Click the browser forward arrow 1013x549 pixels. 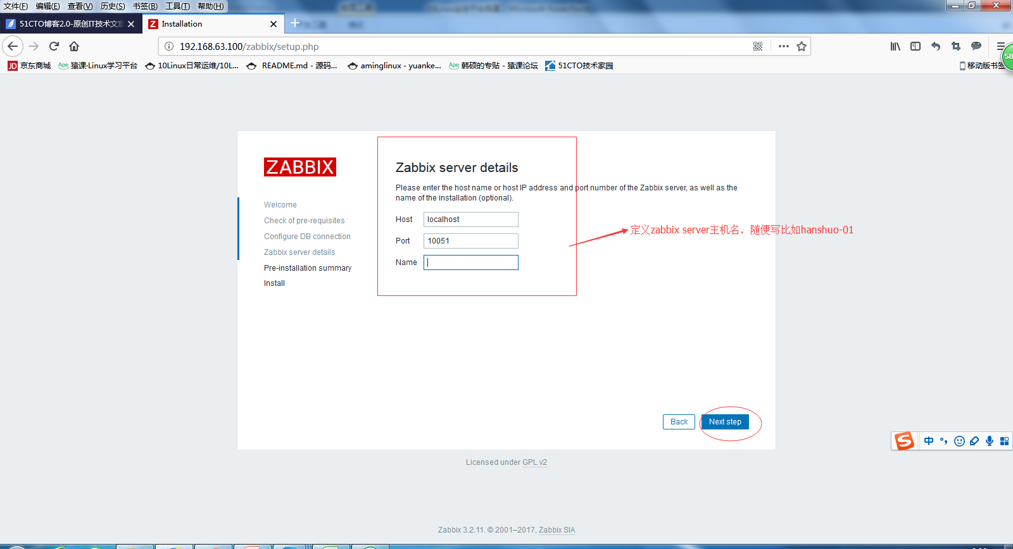pyautogui.click(x=34, y=46)
